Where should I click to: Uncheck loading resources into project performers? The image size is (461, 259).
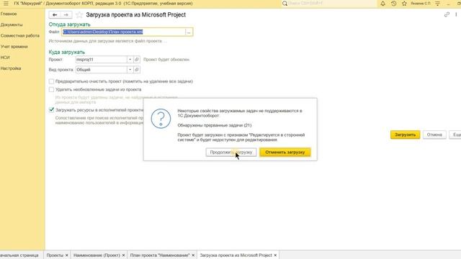coord(51,110)
